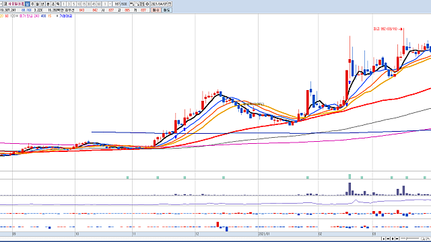Image resolution: width=431 pixels, height=242 pixels.
Task: Switch chart to monthly (월) period
Action: 38,4
